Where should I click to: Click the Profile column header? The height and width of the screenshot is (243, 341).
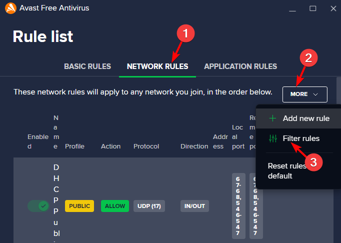click(x=74, y=146)
